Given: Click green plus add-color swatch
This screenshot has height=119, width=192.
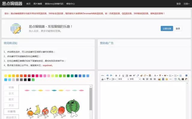Looking at the screenshot, I should click(33, 80).
